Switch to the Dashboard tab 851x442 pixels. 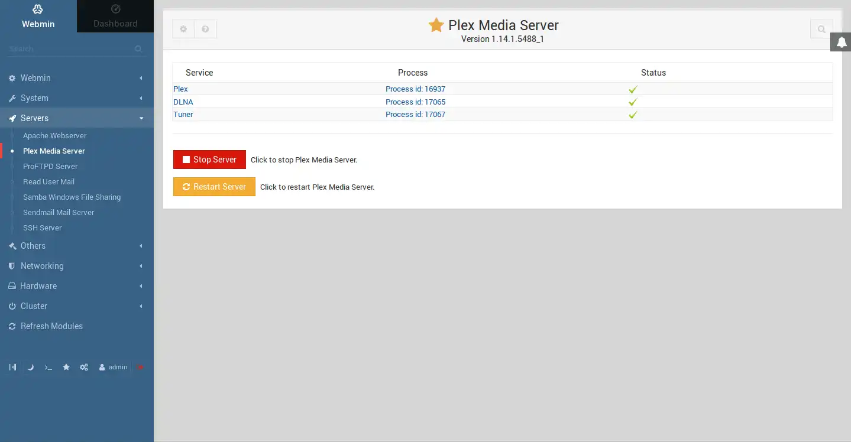click(115, 16)
